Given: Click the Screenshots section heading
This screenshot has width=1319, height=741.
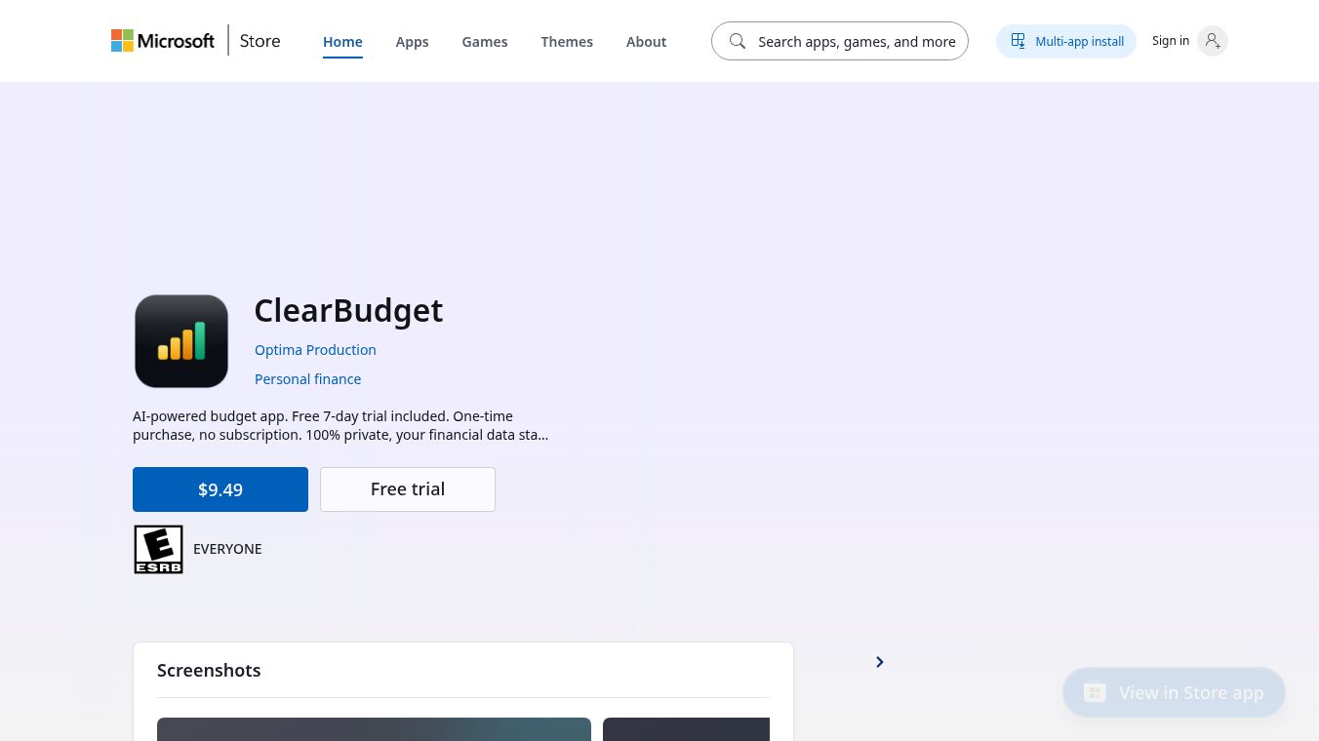Looking at the screenshot, I should point(209,670).
